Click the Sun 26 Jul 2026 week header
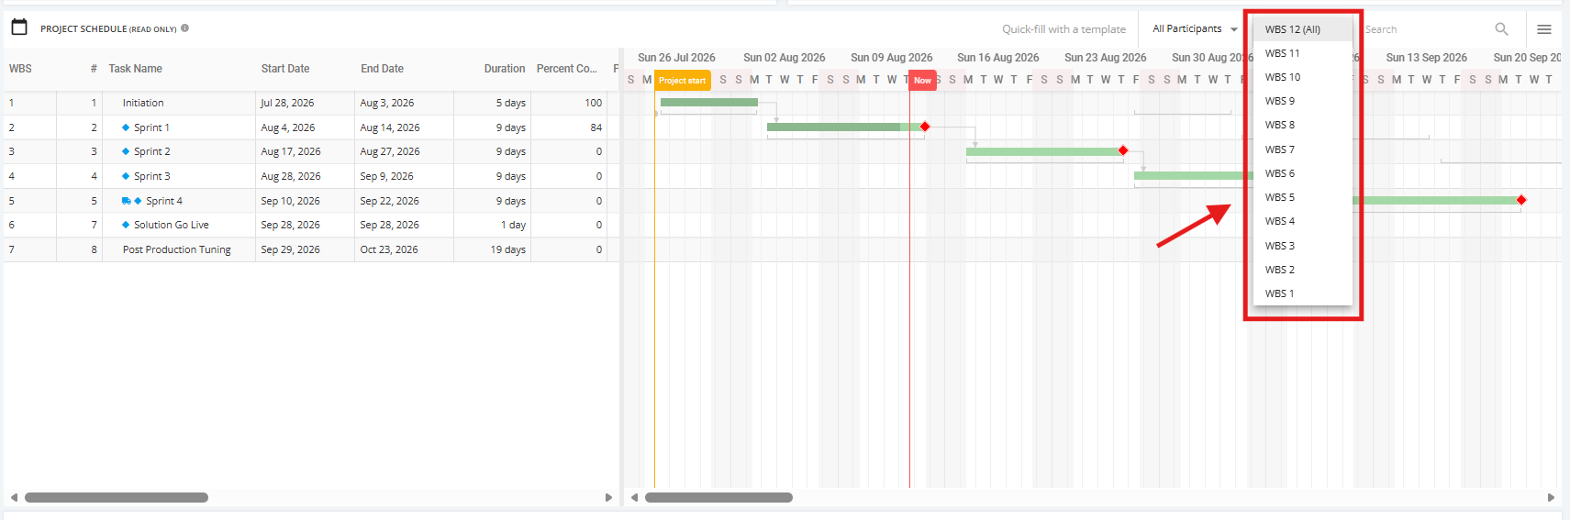This screenshot has width=1570, height=520. [x=676, y=57]
